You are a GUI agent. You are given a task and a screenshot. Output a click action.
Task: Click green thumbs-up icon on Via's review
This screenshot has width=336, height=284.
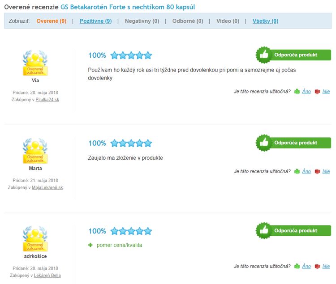coord(297,92)
